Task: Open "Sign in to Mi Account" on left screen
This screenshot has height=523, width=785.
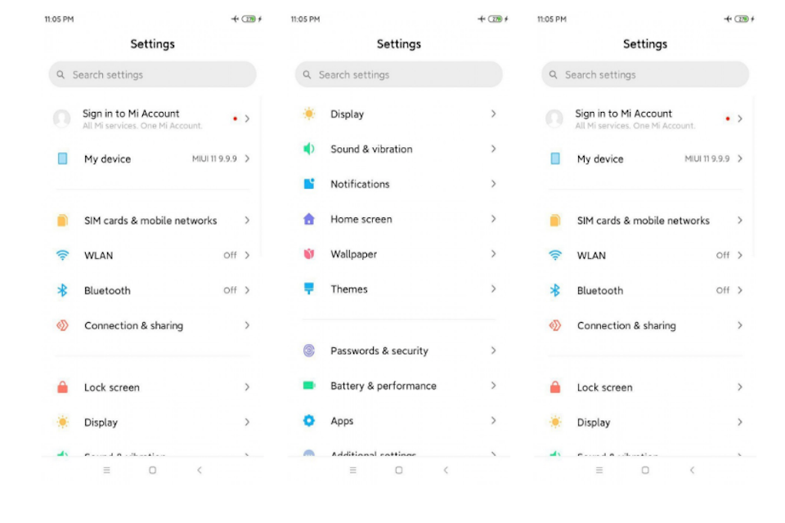Action: (x=131, y=114)
